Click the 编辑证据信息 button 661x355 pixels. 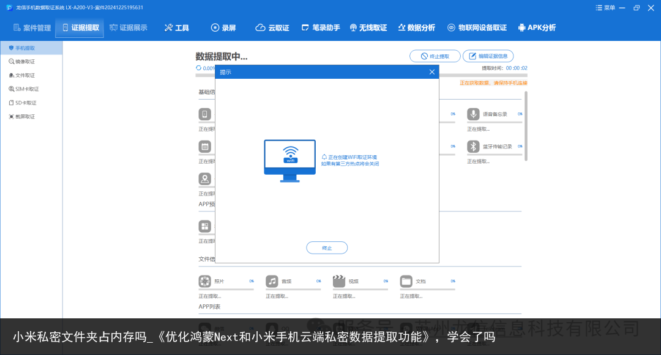point(488,56)
